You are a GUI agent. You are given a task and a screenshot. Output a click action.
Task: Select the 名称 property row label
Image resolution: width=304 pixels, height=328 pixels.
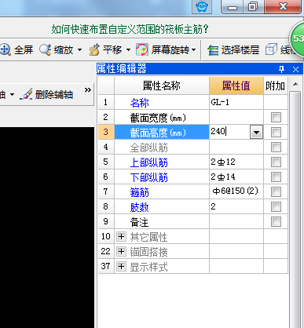[x=140, y=103]
